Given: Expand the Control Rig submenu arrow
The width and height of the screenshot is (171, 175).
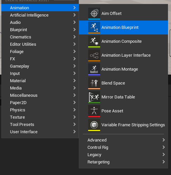Looking at the screenshot, I should pyautogui.click(x=164, y=147).
